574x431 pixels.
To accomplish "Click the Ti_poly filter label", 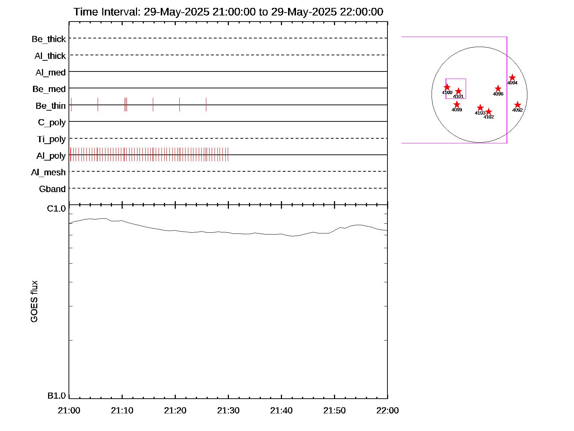I will (51, 139).
